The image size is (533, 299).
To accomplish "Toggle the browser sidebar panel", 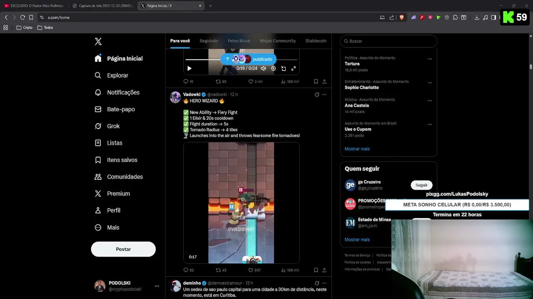I will (x=493, y=17).
